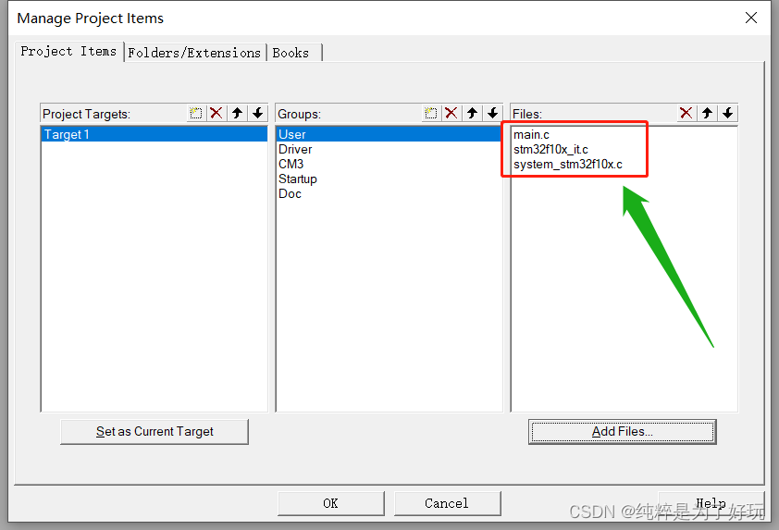Viewport: 779px width, 530px height.
Task: Create a new group in Groups
Action: pos(431,113)
